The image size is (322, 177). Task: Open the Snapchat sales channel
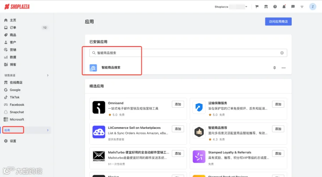click(16, 112)
